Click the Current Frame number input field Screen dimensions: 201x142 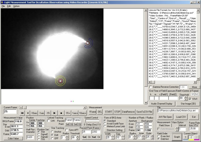[10, 112]
